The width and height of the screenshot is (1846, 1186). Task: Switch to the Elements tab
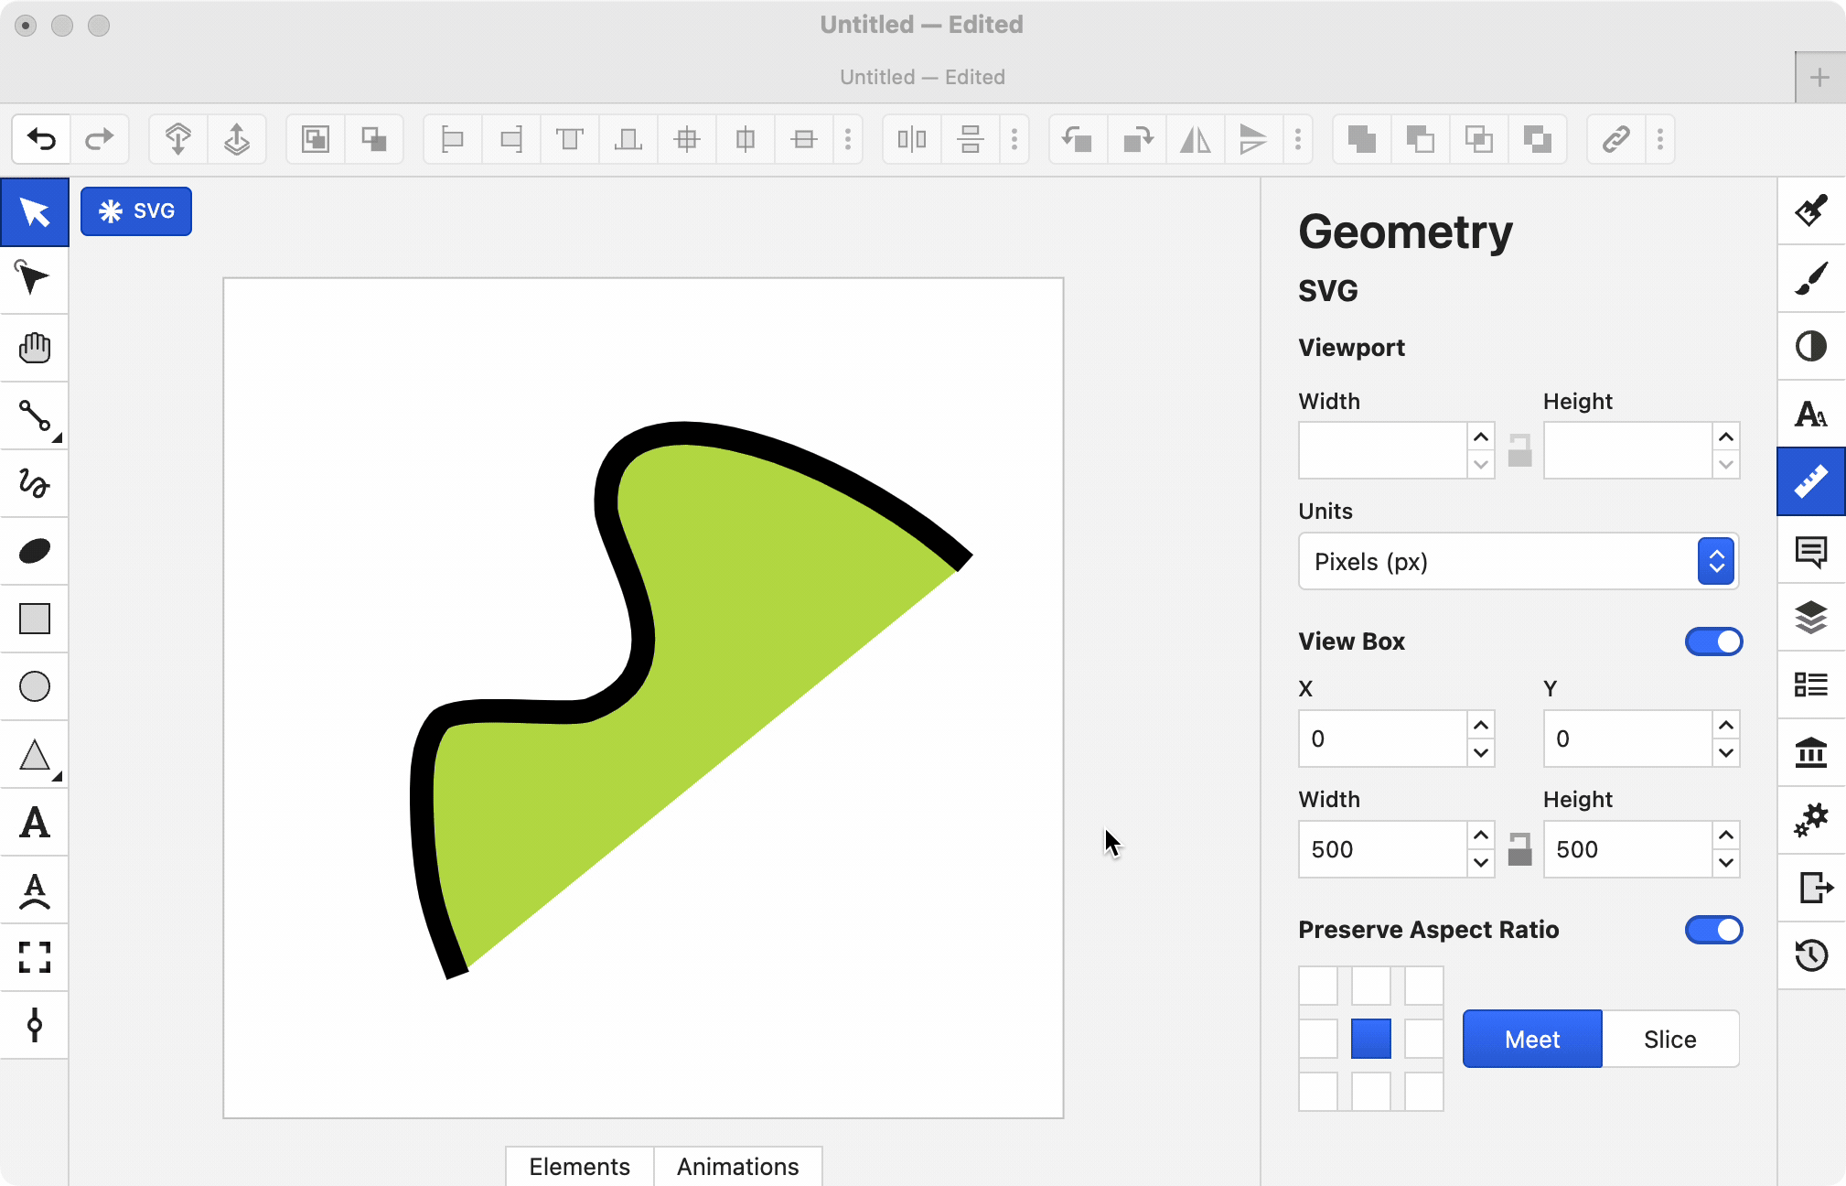point(579,1166)
